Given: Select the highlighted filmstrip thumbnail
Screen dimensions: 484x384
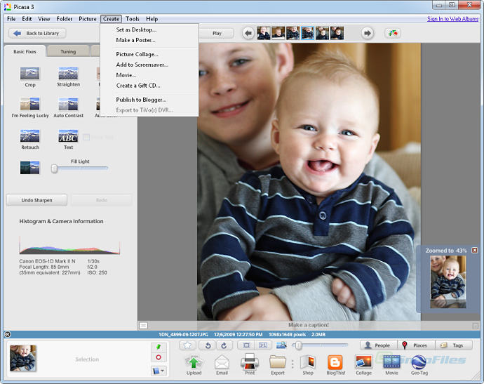Looking at the screenshot, I should click(308, 33).
